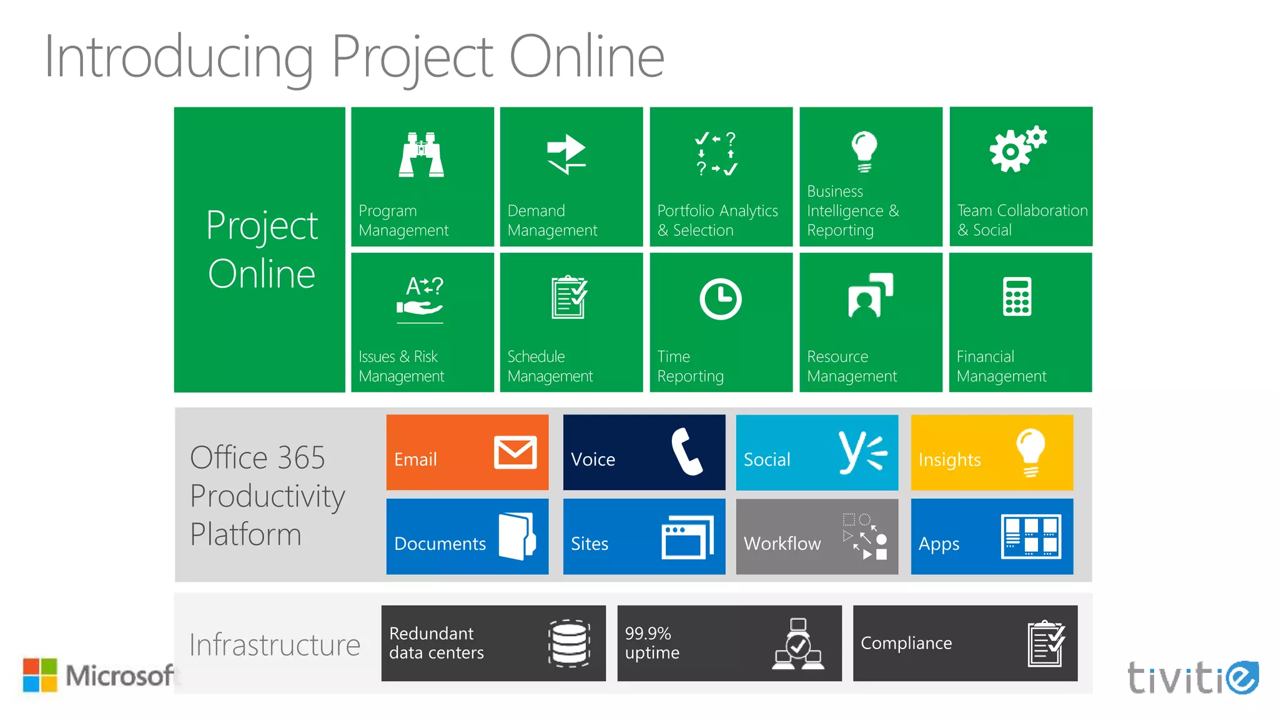Viewport: 1279px width, 719px height.
Task: Click the checkmark-question icon for Portfolio Analytics
Action: 716,154
